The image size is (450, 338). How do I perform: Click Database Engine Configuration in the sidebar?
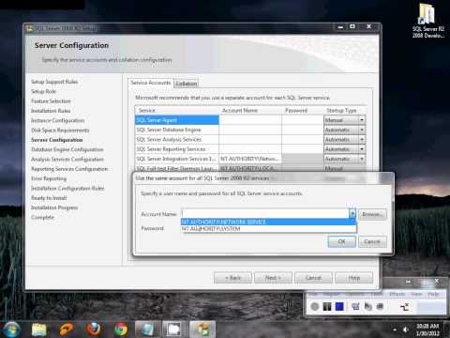(67, 149)
